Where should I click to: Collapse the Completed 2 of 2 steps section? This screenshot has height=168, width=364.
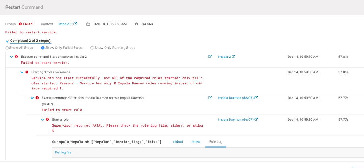[x=7, y=41]
